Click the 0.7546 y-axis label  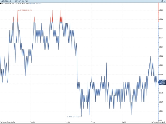click(161, 74)
